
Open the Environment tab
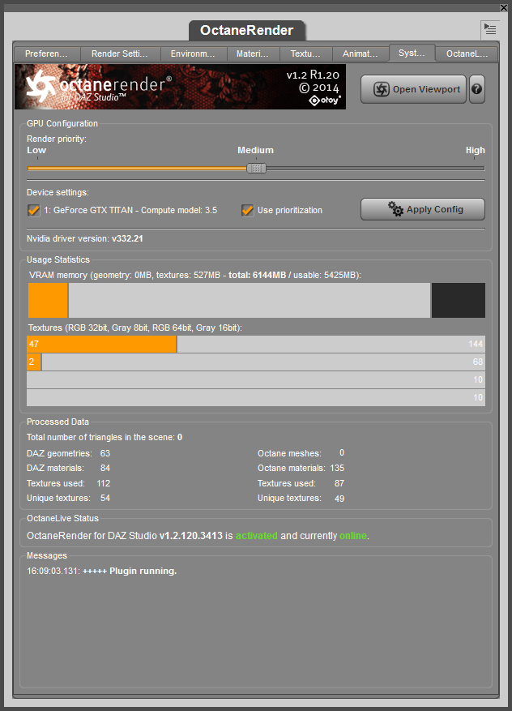pyautogui.click(x=194, y=54)
